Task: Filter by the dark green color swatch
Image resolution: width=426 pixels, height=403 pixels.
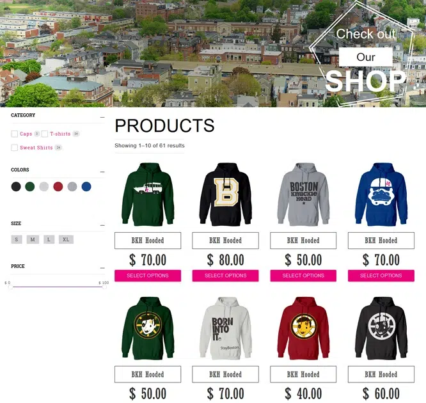Action: click(30, 187)
